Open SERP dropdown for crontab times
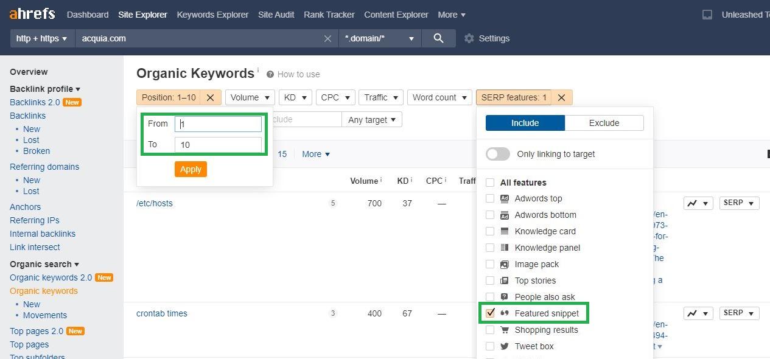770x359 pixels. [x=738, y=313]
